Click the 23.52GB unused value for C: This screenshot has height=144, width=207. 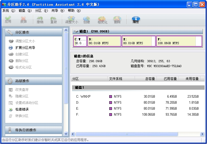pyautogui.click(x=193, y=97)
